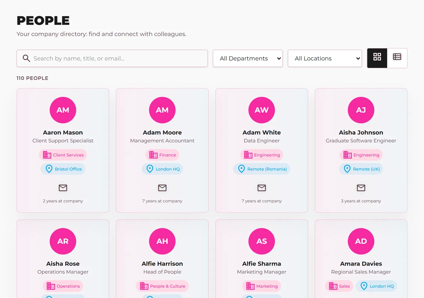Select the People & Culture department tag
Image resolution: width=424 pixels, height=298 pixels.
pyautogui.click(x=162, y=286)
